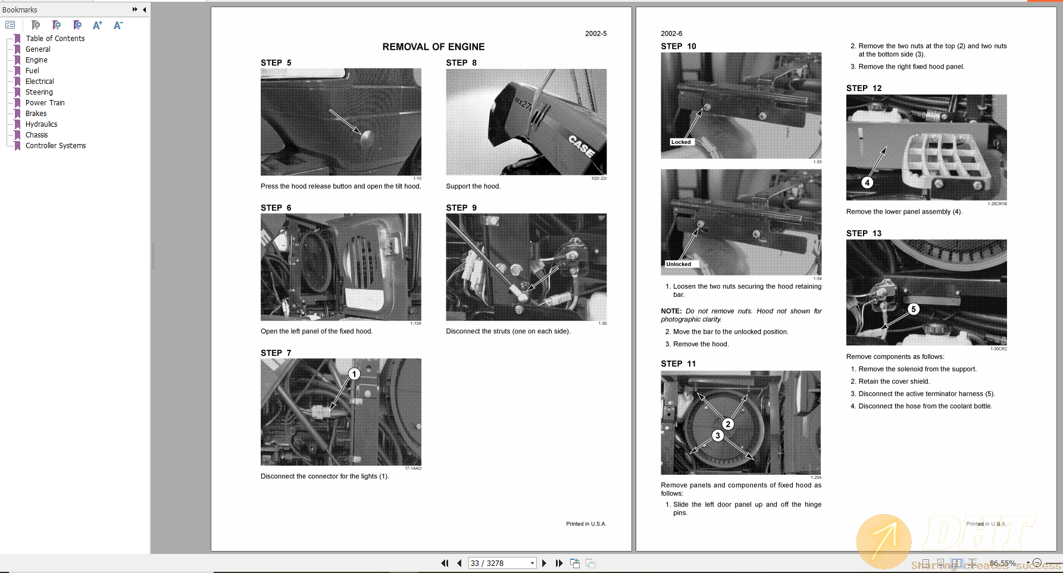The image size is (1063, 573).
Task: Zoom out using the minus icon
Action: click(1037, 562)
